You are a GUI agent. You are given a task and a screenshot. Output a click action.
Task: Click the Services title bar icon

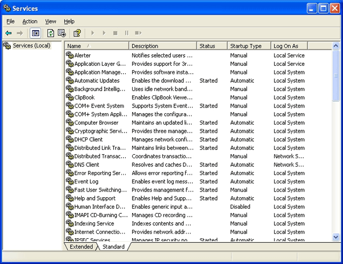pyautogui.click(x=7, y=8)
